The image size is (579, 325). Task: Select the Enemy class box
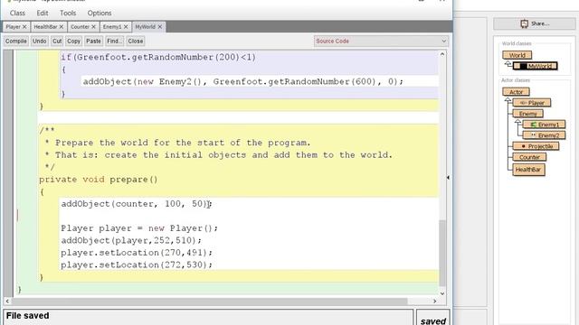pos(528,114)
